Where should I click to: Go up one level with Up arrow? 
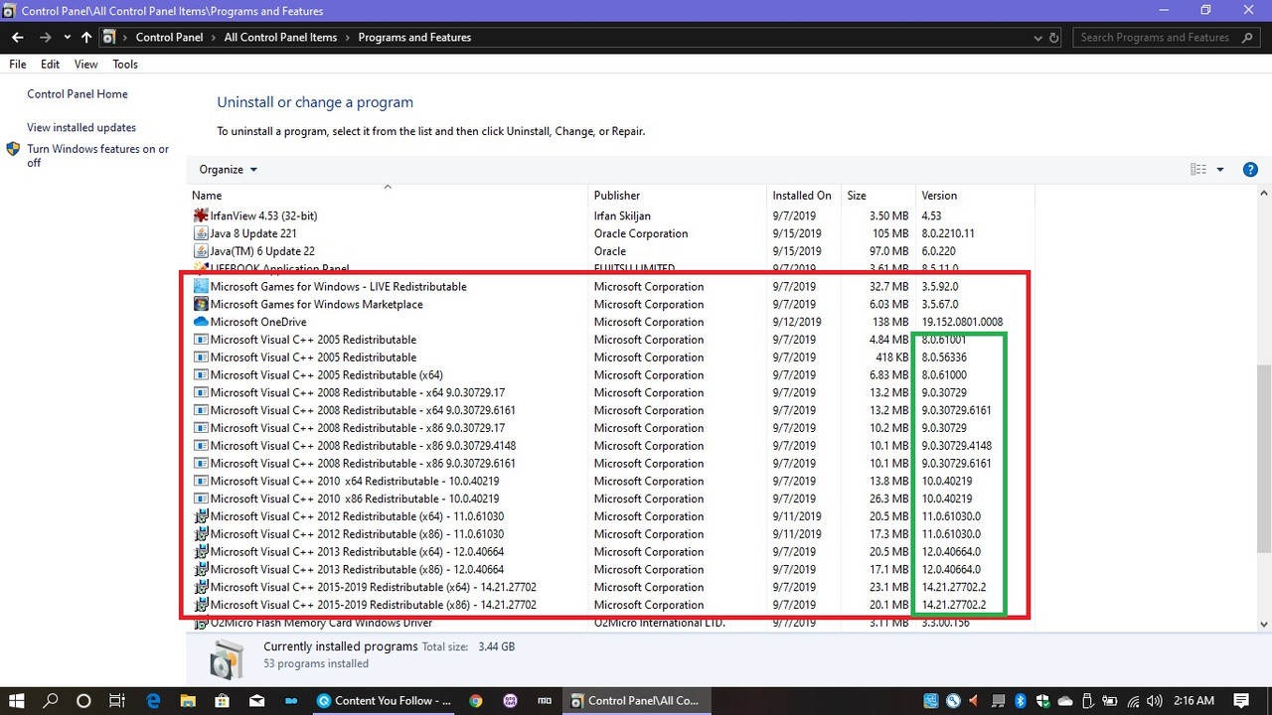click(x=86, y=38)
